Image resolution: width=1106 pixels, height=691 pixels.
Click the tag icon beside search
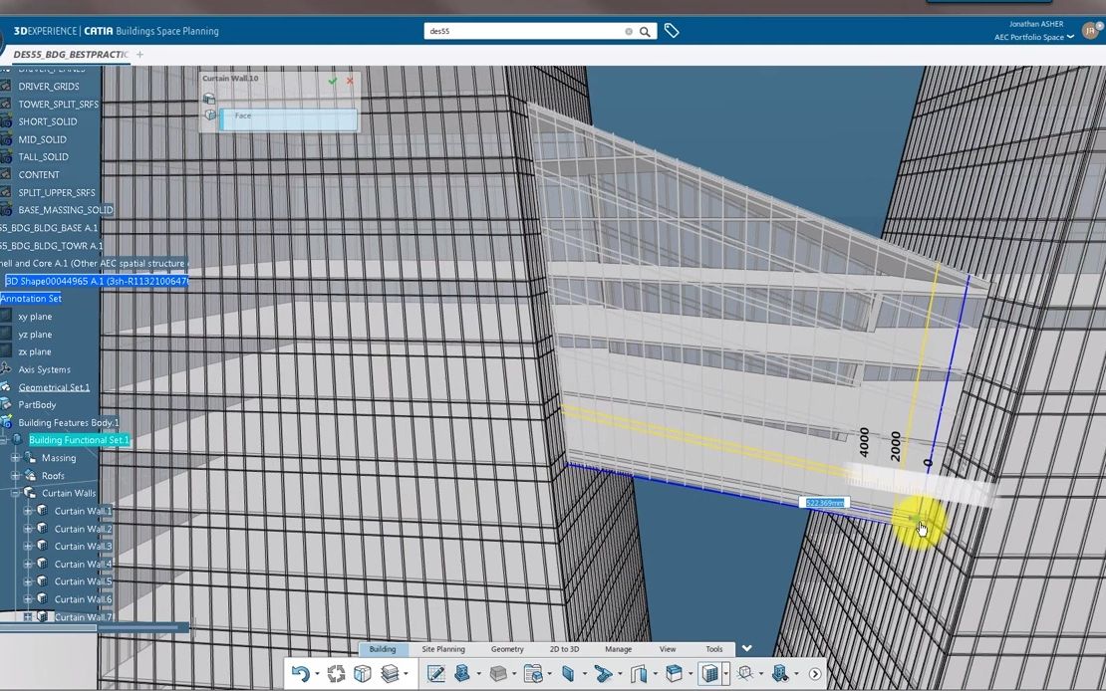tap(672, 31)
